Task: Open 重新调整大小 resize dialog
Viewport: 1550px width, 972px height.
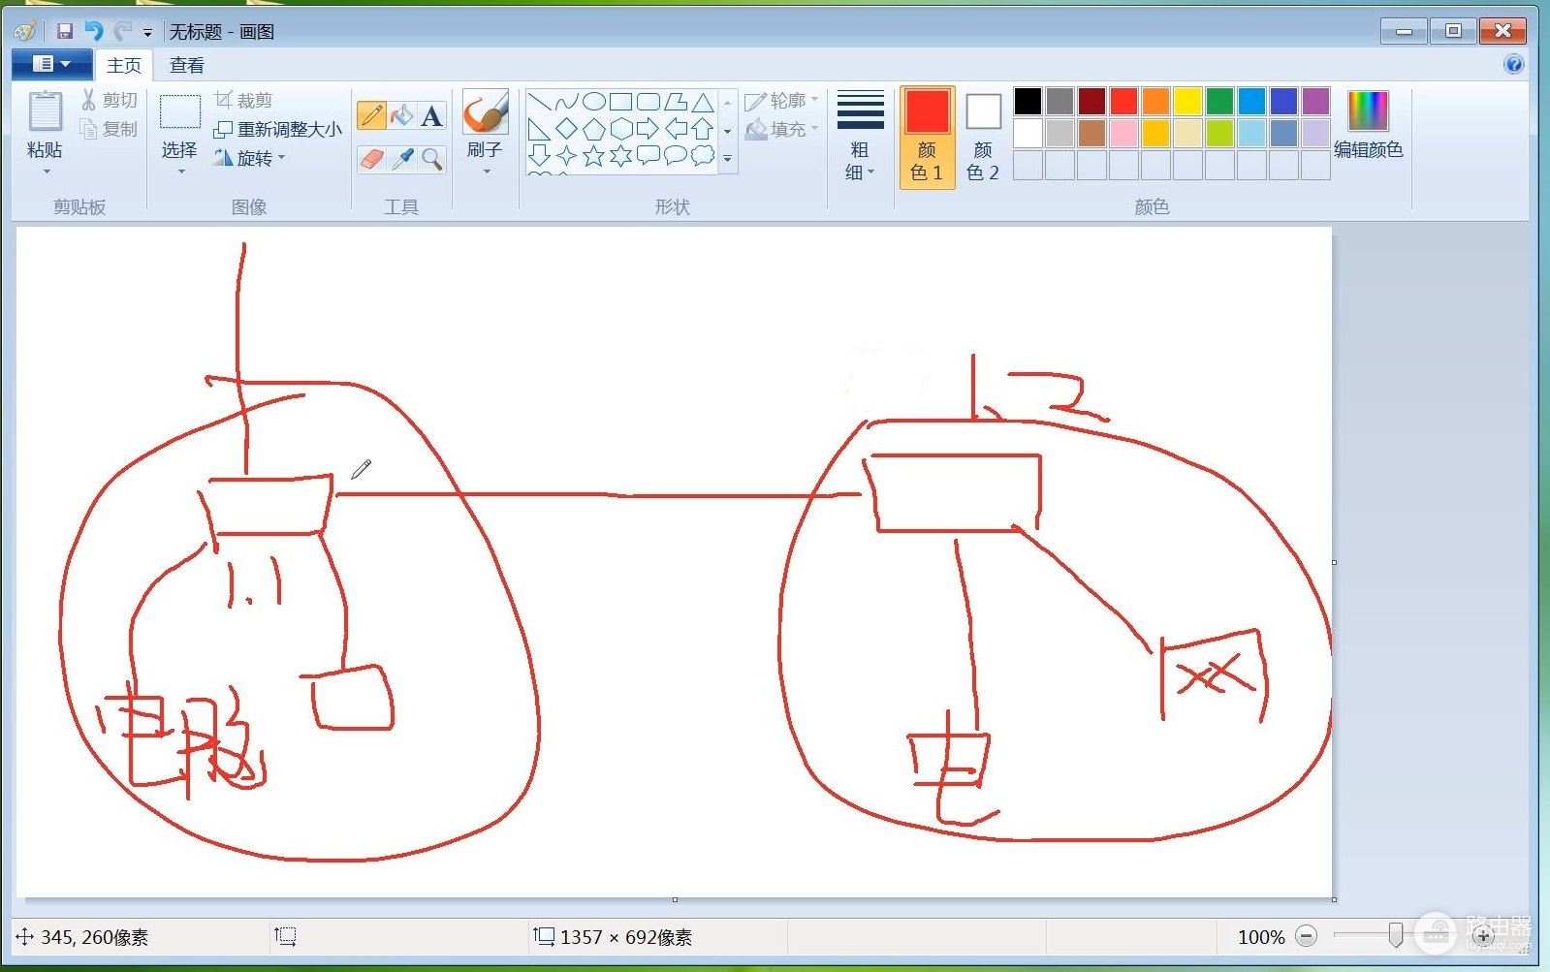Action: [277, 129]
